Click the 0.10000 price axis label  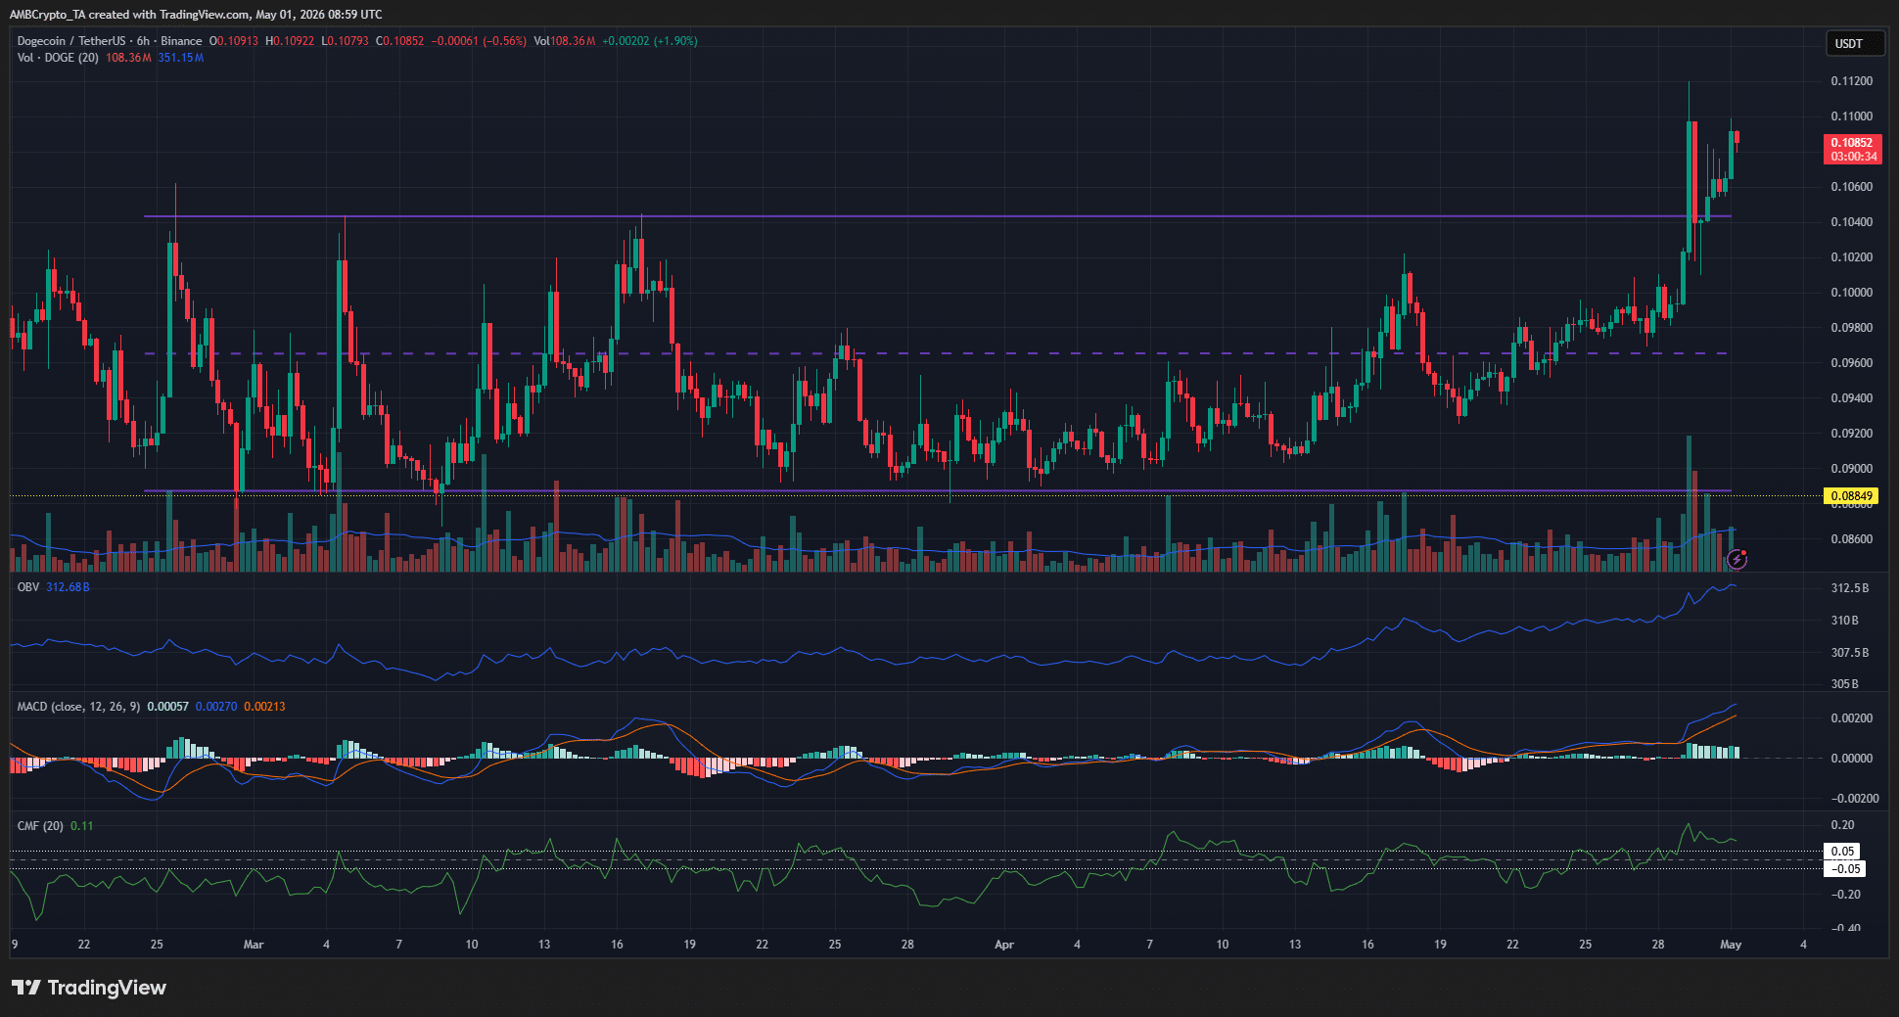click(1852, 293)
